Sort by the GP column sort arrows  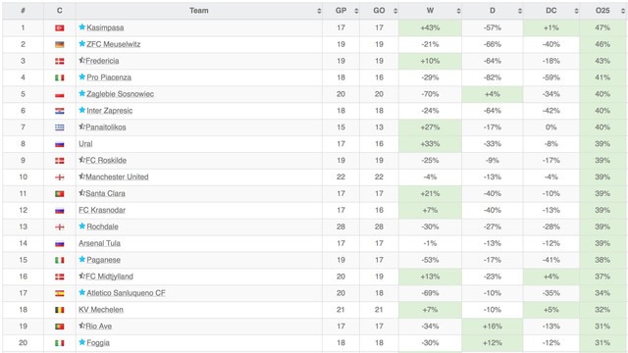click(356, 11)
